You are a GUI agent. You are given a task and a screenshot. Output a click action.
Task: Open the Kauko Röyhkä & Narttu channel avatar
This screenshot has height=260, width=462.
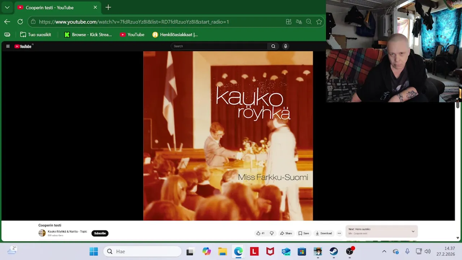[42, 233]
